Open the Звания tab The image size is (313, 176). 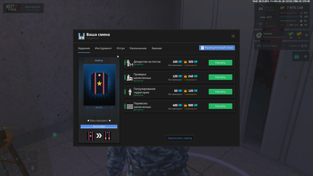click(156, 48)
